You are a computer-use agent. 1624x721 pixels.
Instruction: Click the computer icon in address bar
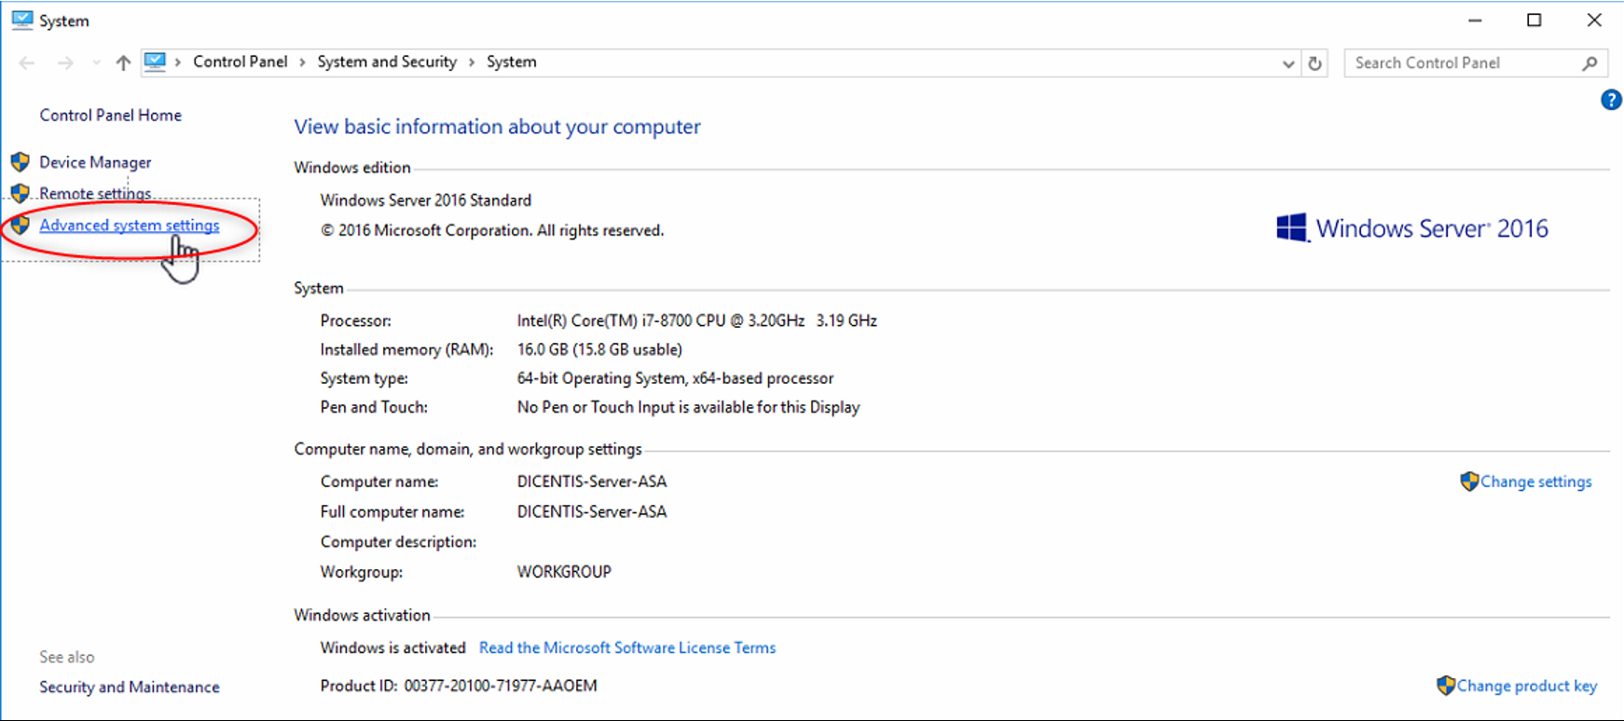point(155,61)
